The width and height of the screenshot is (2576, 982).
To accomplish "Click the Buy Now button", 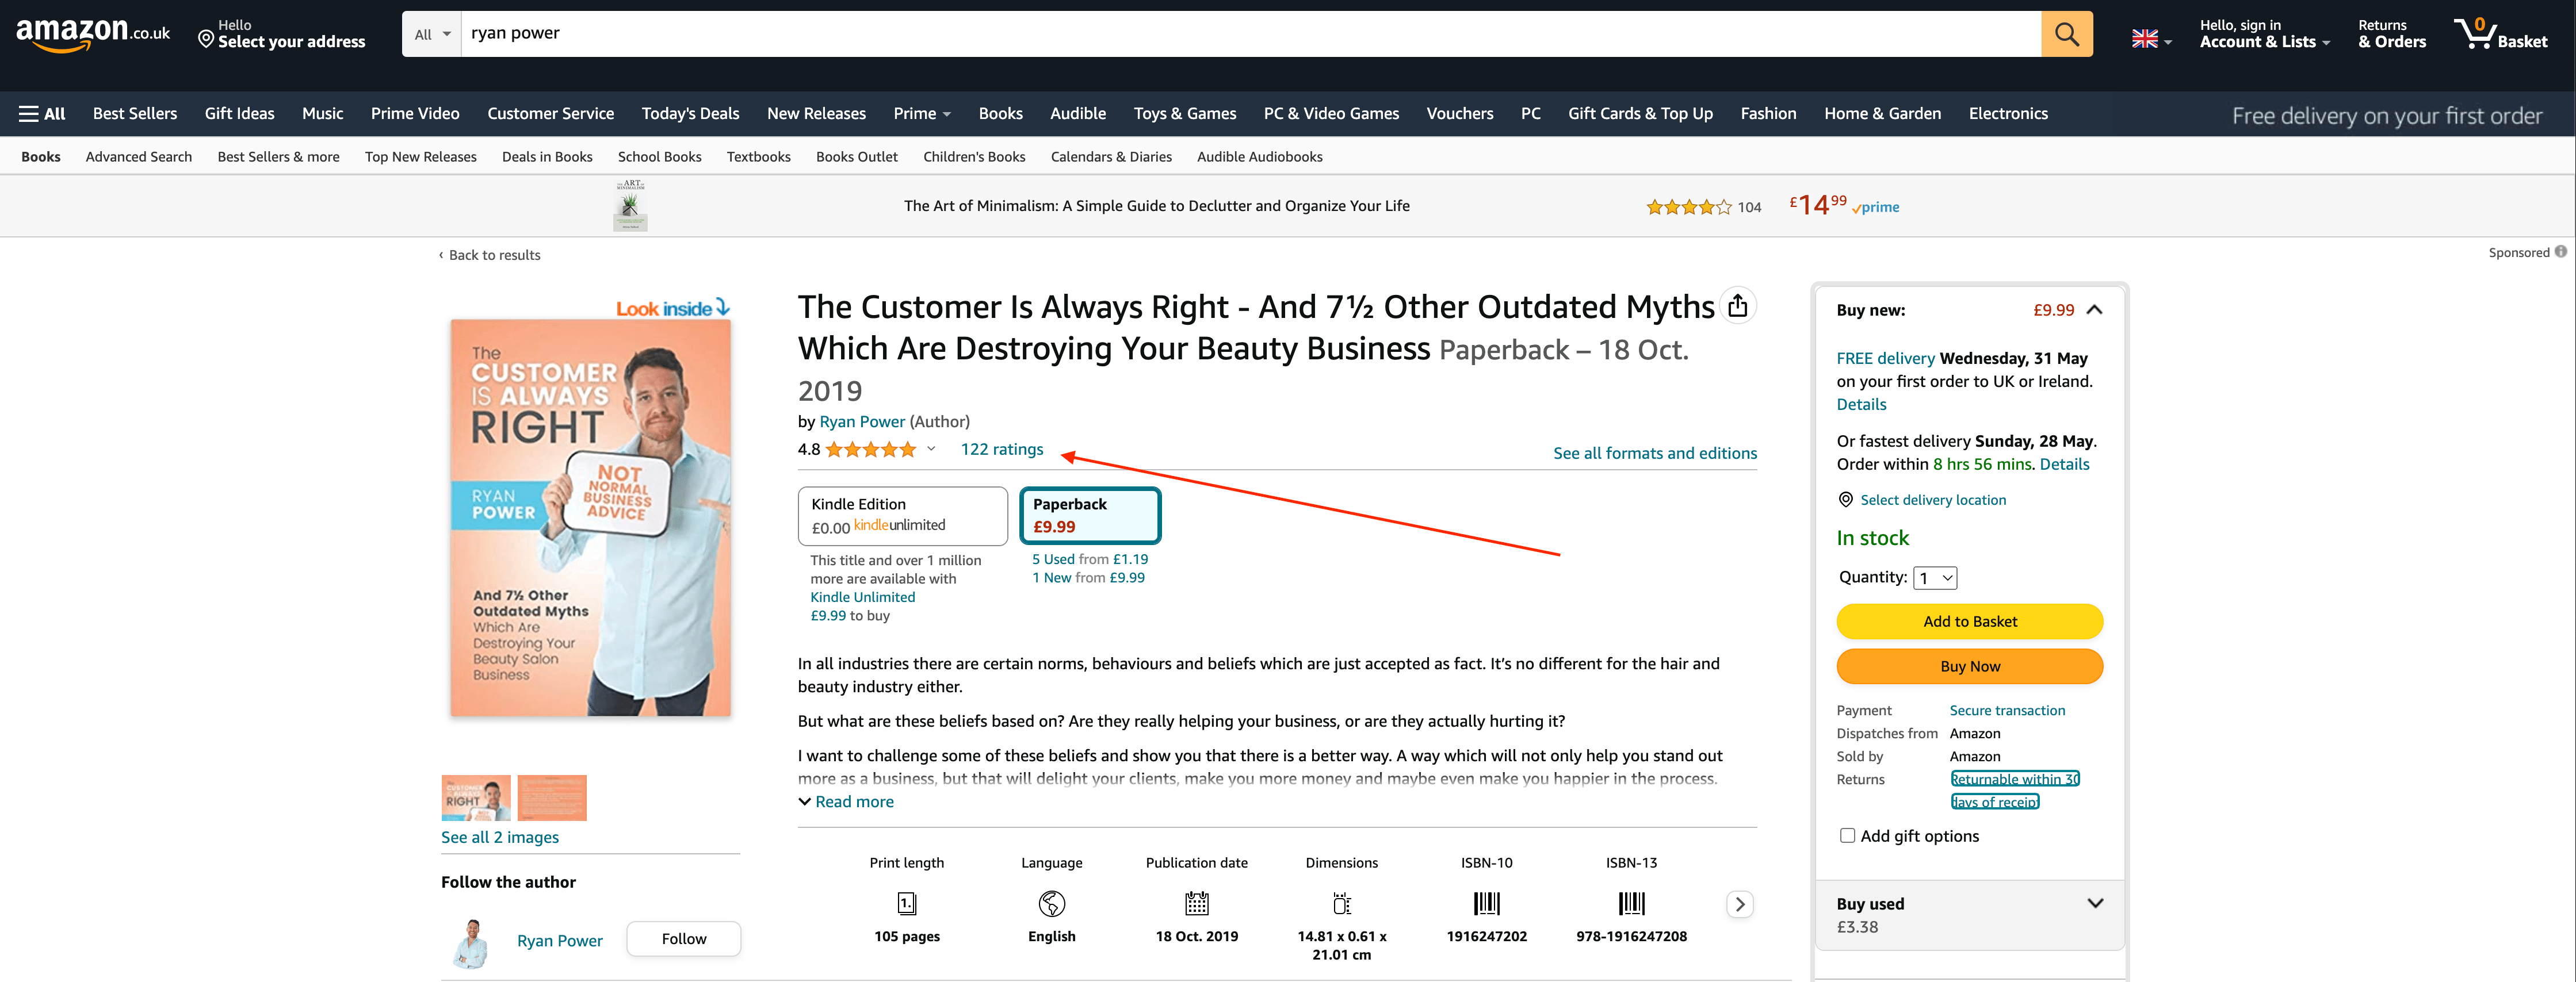I will [x=1969, y=666].
